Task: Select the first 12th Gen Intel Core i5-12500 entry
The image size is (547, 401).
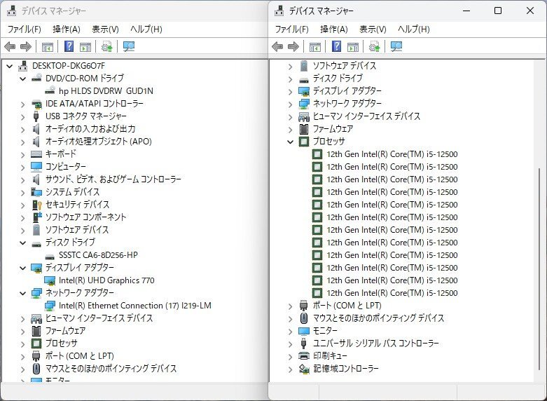Action: coord(392,154)
